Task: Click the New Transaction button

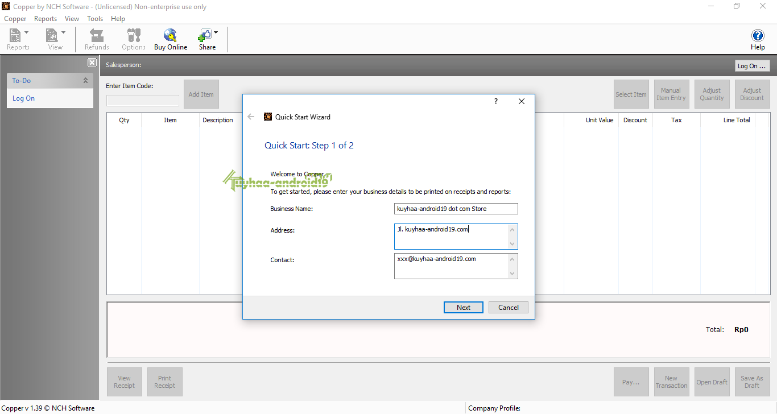Action: click(x=671, y=382)
